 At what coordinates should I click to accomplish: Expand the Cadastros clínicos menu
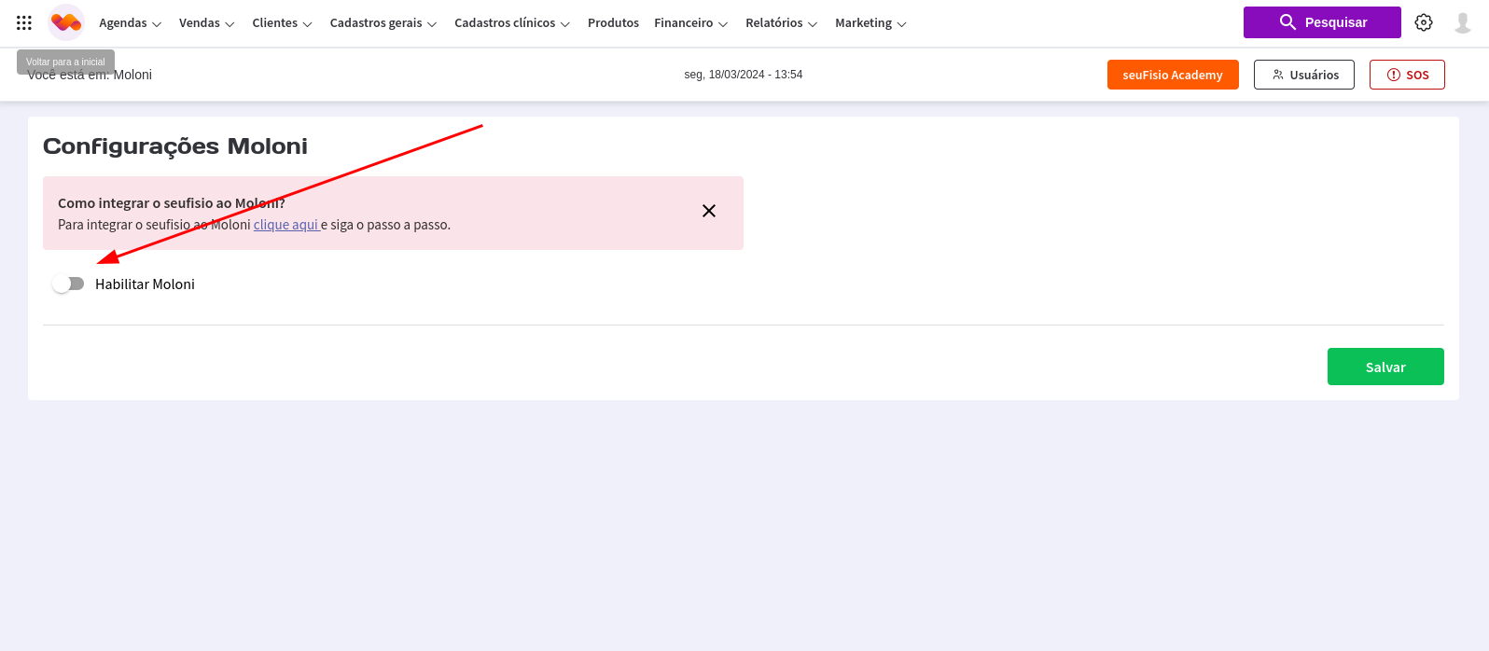coord(512,22)
